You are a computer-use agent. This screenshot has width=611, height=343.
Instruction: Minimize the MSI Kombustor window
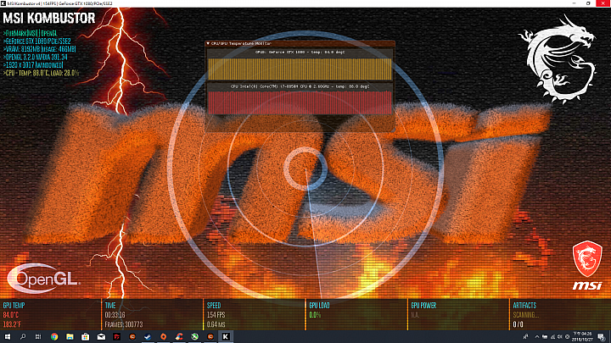click(574, 3)
